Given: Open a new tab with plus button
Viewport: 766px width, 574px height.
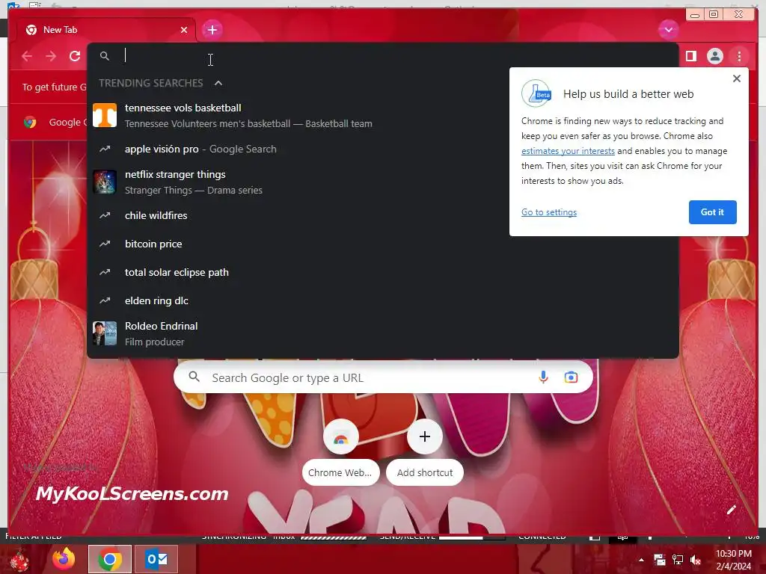Looking at the screenshot, I should coord(212,30).
